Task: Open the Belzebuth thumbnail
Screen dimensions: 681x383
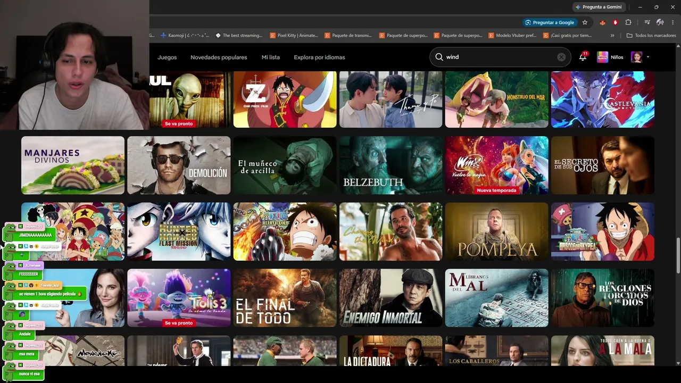Action: pos(391,165)
